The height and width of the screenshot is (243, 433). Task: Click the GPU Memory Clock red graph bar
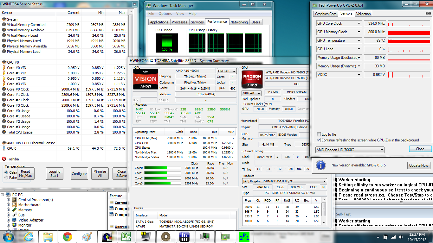coord(409,32)
